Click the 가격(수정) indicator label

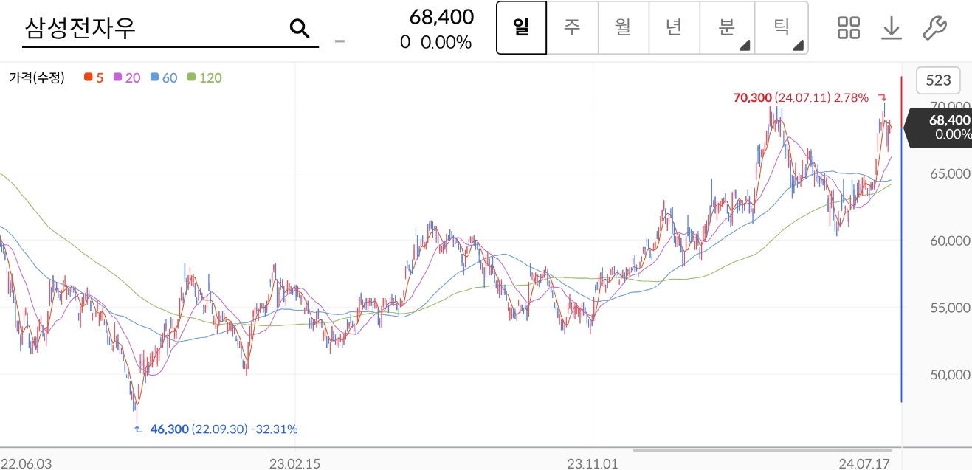pyautogui.click(x=37, y=77)
